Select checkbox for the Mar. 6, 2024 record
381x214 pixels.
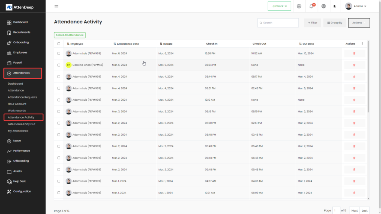[x=59, y=53]
